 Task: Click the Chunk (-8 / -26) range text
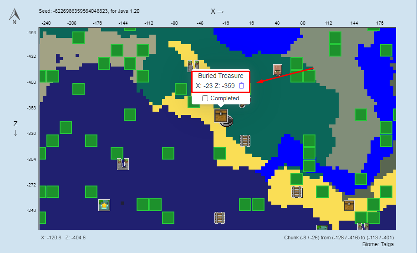tap(339, 238)
